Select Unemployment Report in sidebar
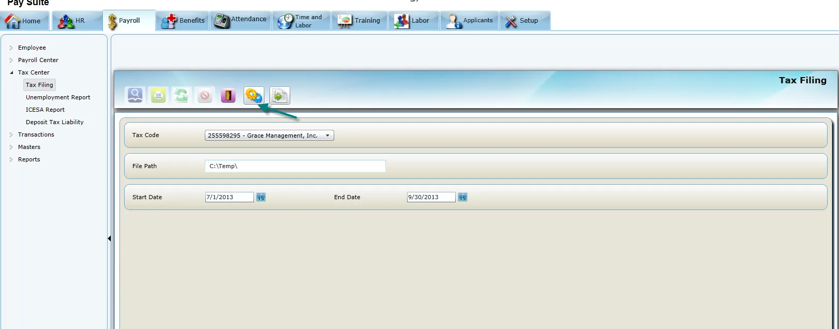 [x=58, y=97]
